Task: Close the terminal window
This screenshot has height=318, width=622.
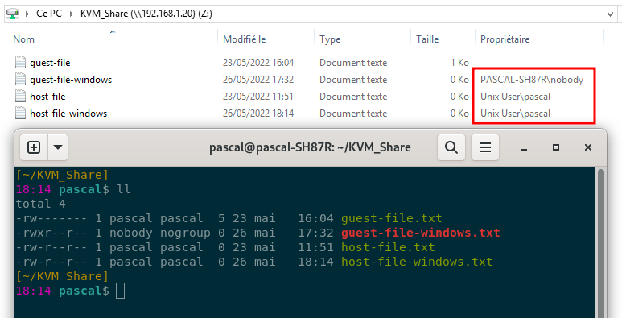Action: tap(588, 147)
